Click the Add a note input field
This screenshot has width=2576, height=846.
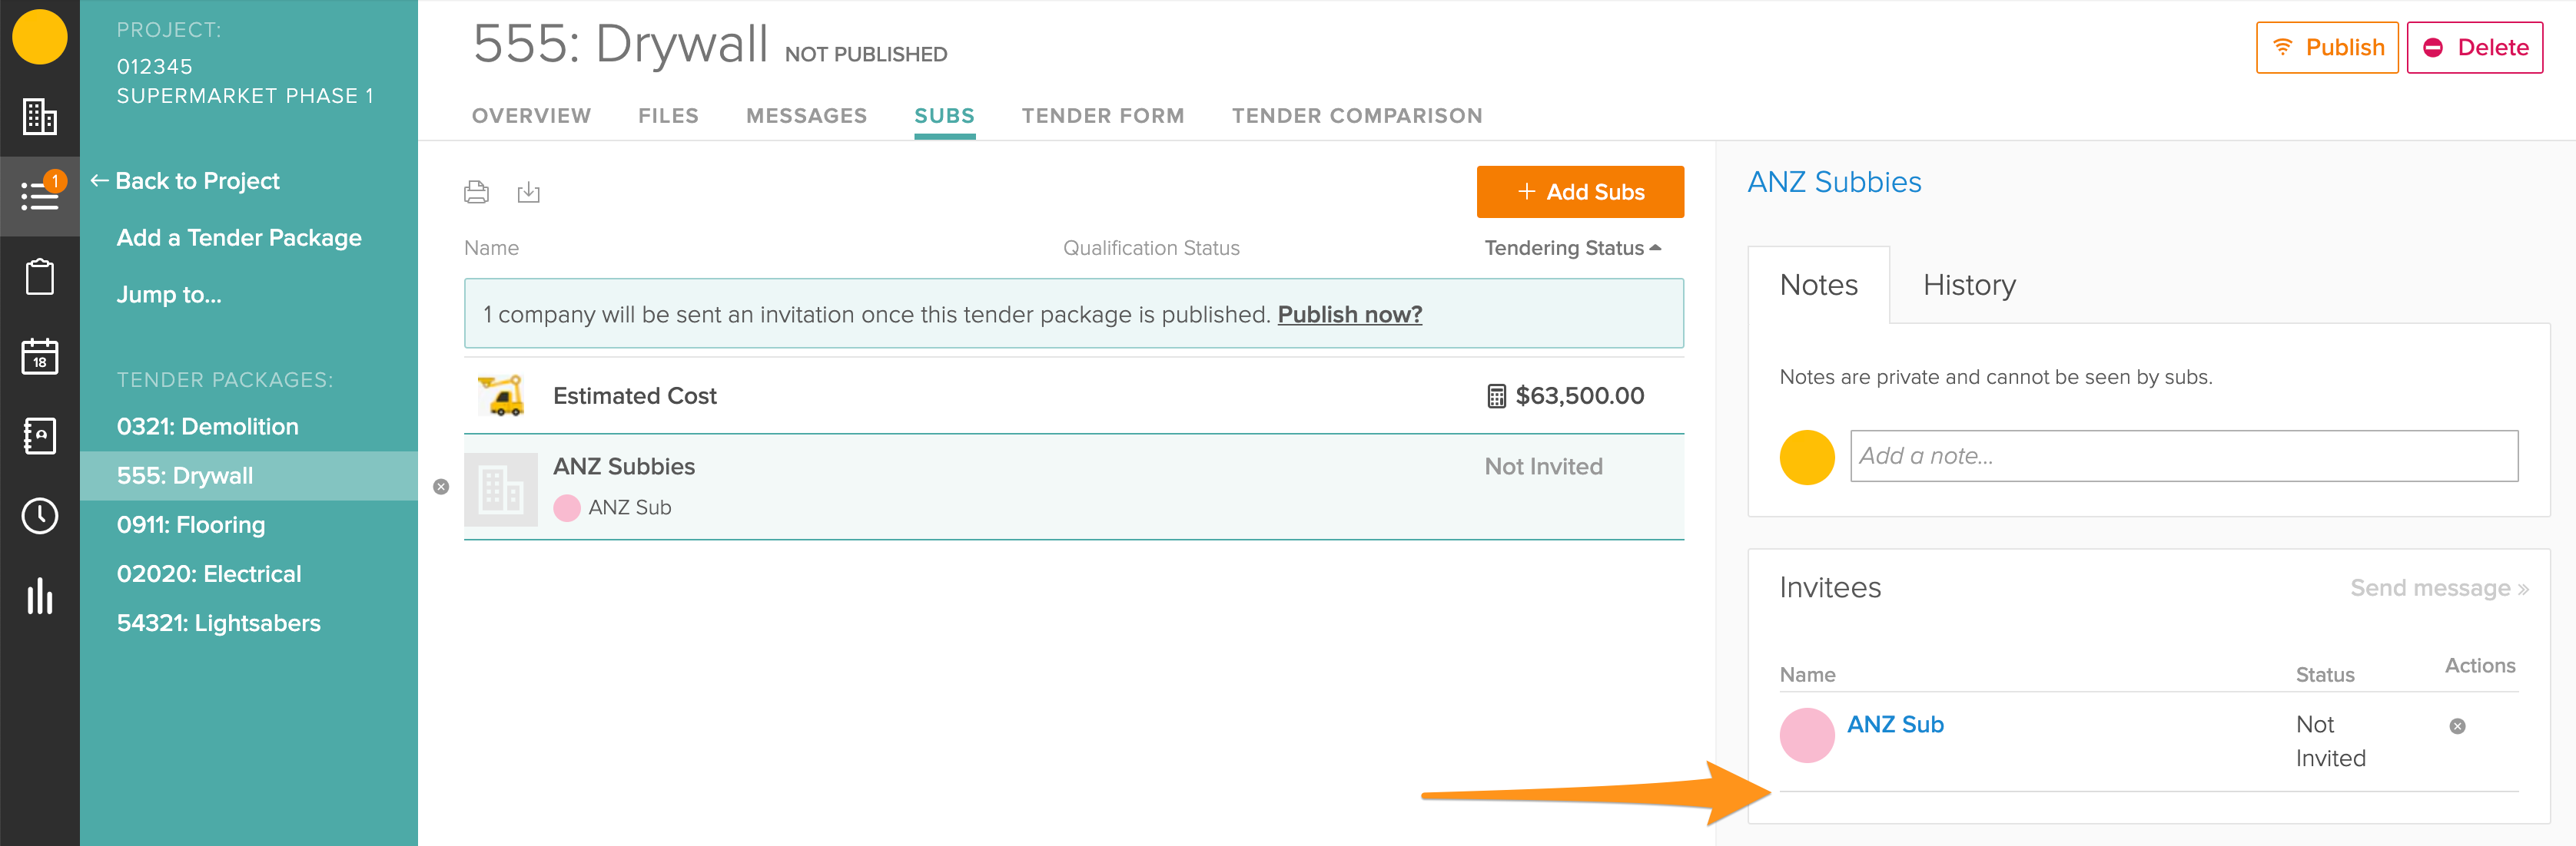tap(2183, 457)
